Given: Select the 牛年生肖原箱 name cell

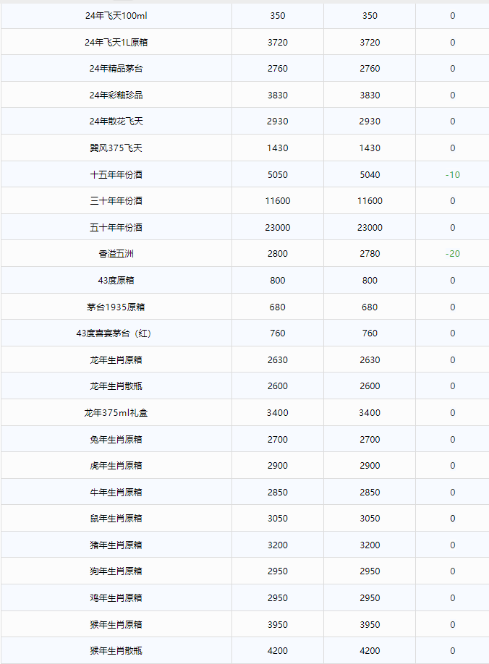Looking at the screenshot, I should coord(116,493).
